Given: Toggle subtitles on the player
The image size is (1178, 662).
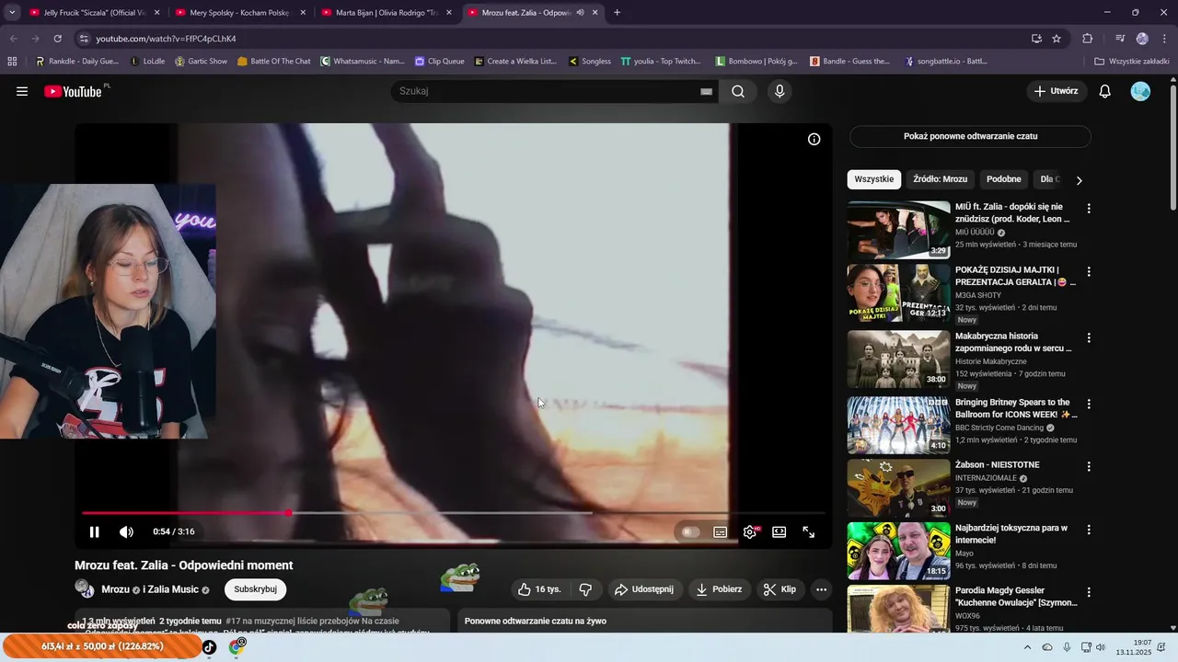Looking at the screenshot, I should (720, 531).
